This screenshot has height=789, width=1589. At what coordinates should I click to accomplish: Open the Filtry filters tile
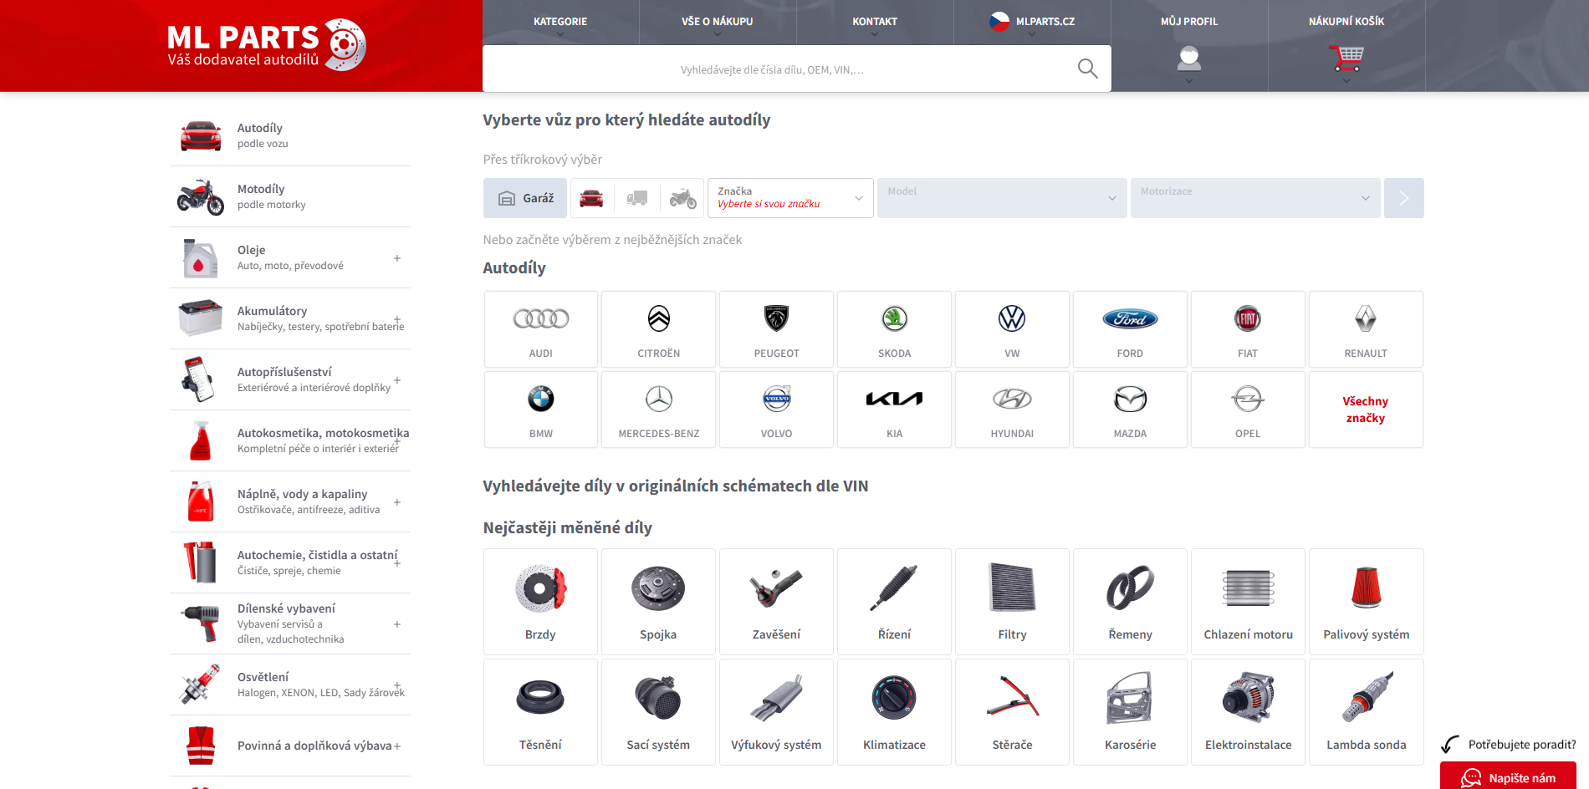[x=1012, y=602]
